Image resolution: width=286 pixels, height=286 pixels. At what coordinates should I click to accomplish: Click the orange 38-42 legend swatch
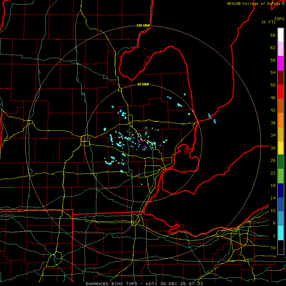point(281,120)
